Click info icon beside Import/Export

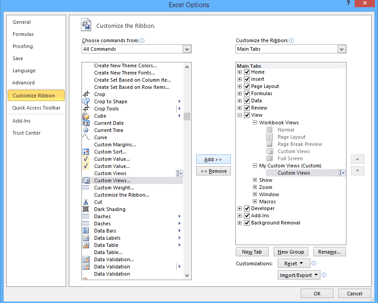pyautogui.click(x=324, y=275)
